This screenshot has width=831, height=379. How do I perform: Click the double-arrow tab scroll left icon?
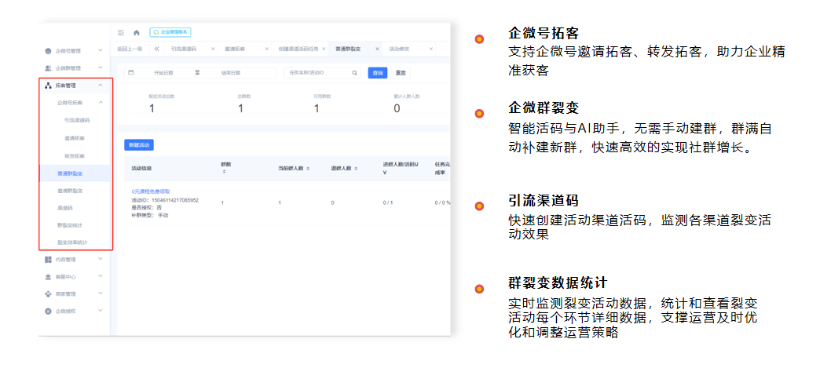coord(156,49)
